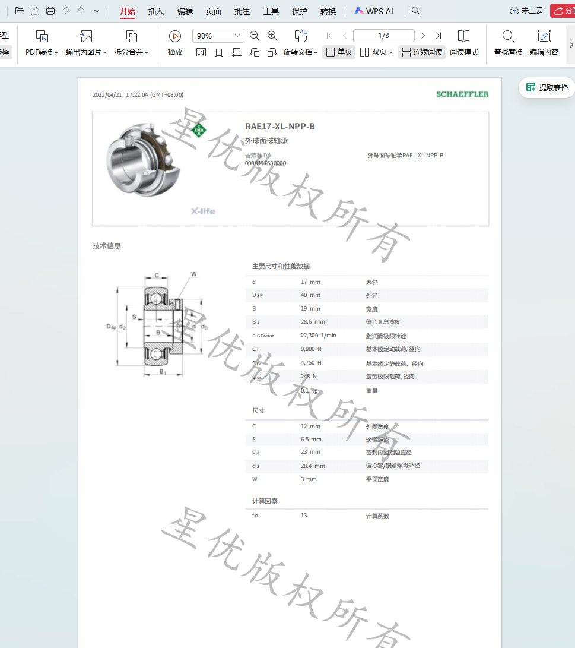This screenshot has height=648, width=575.
Task: Click the 平面宽度 label in W row
Action: pyautogui.click(x=377, y=479)
